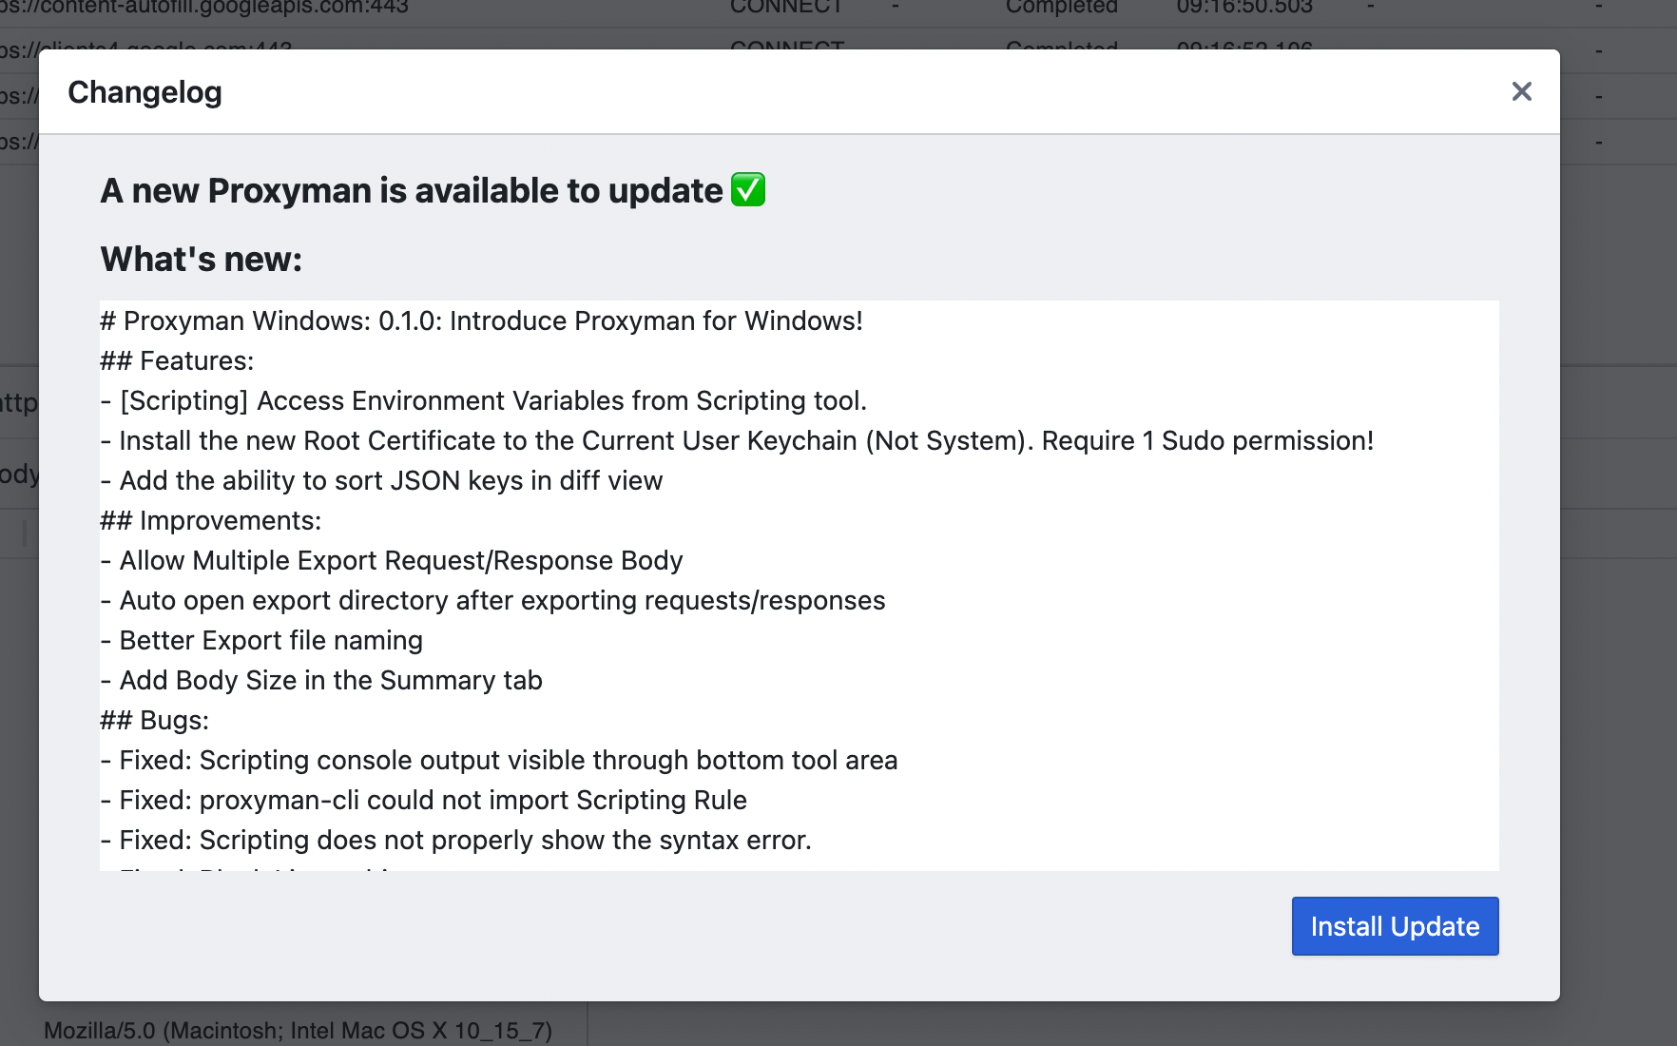Viewport: 1677px width, 1046px height.
Task: Click 'Fixed: Scripting console output visible' line
Action: [x=499, y=760]
